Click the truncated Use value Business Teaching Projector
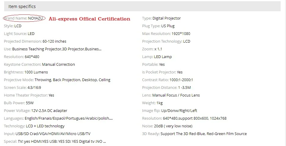The height and width of the screenshot is (146, 286). point(57,49)
